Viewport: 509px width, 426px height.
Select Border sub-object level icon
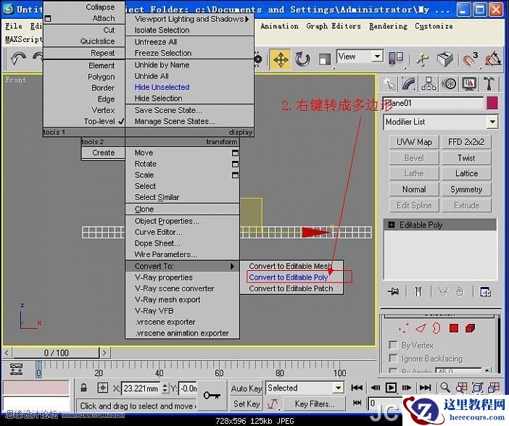pyautogui.click(x=436, y=328)
